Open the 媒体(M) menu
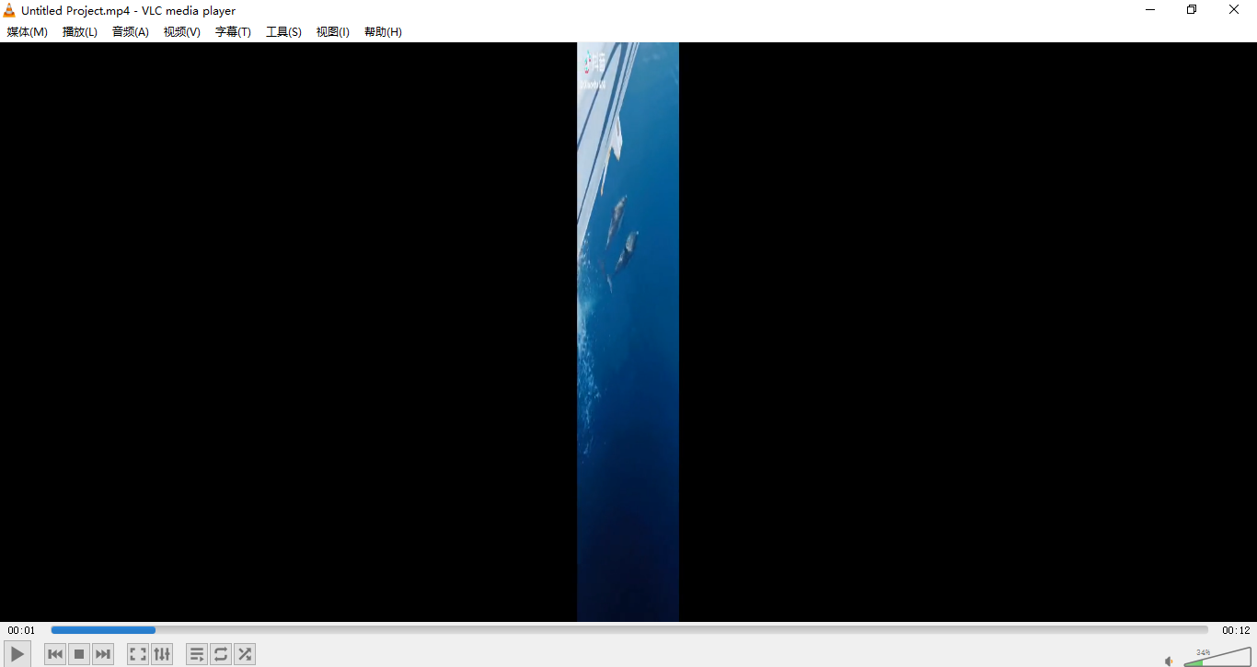This screenshot has width=1257, height=667. coord(27,31)
